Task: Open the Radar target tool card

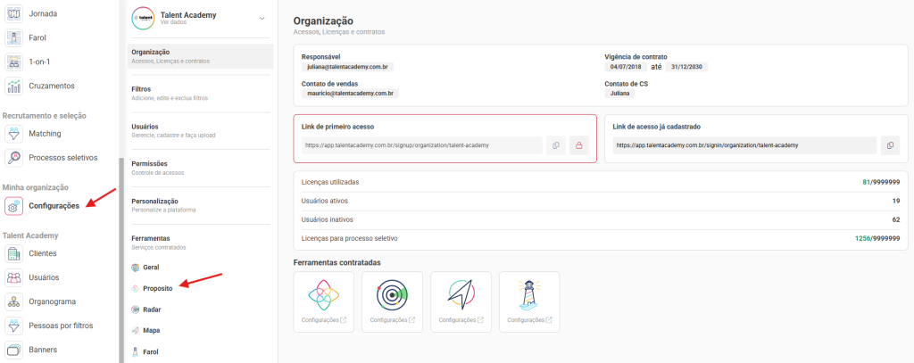Action: coord(392,301)
